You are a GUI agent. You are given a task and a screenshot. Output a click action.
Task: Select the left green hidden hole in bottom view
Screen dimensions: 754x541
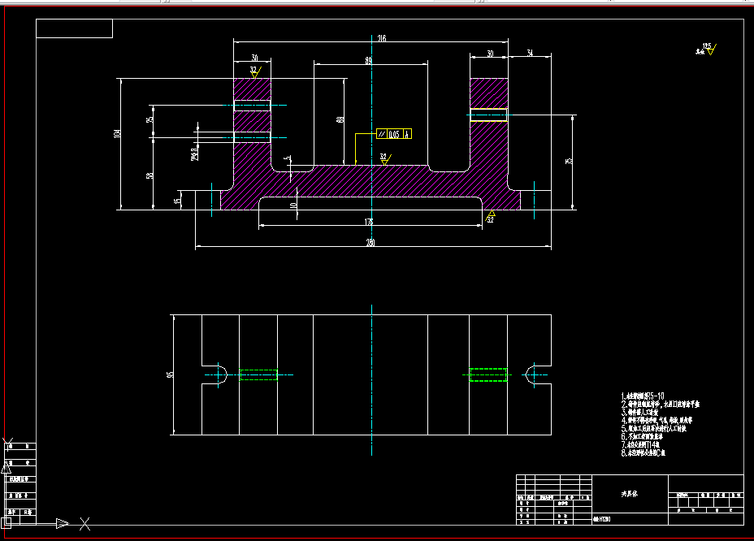pyautogui.click(x=258, y=375)
